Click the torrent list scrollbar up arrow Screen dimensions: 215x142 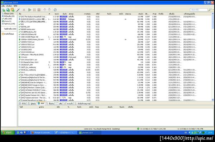[212, 14]
